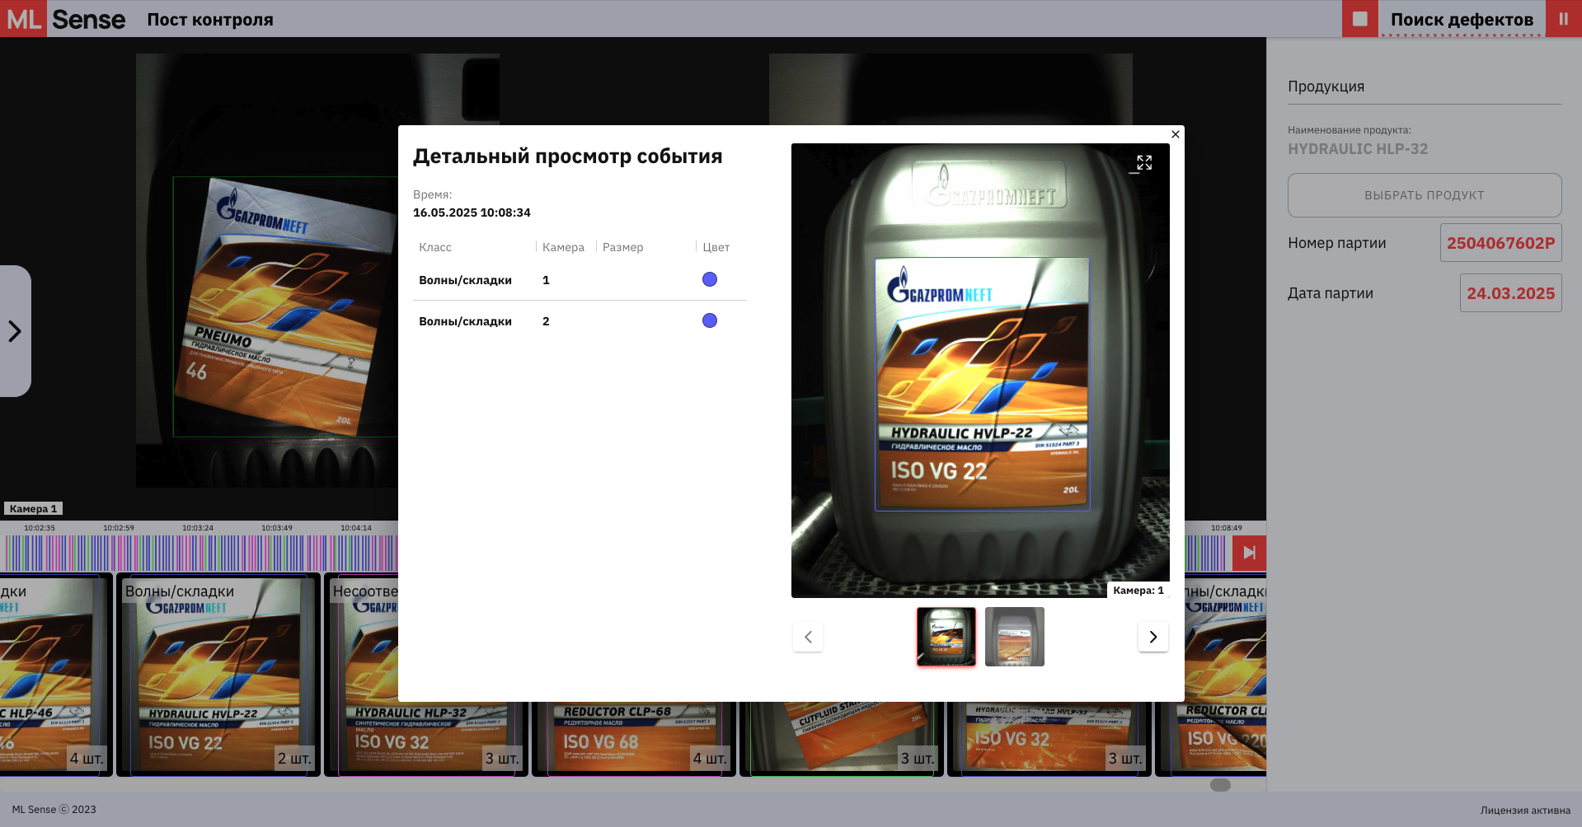This screenshot has width=1582, height=827.
Task: Open the HYDRAULIC HLP-32 event card
Action: click(x=426, y=739)
